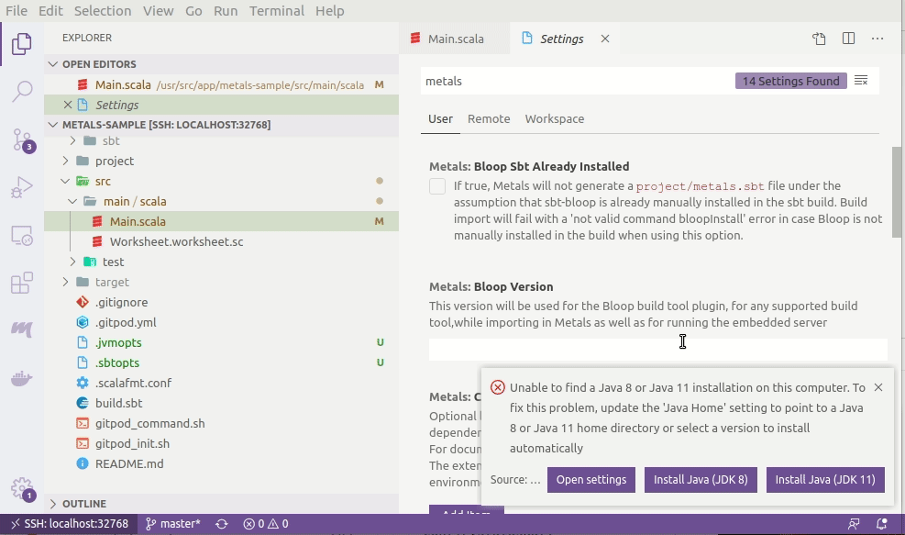Switch to Workspace settings scope tab
The height and width of the screenshot is (535, 905).
tap(554, 119)
